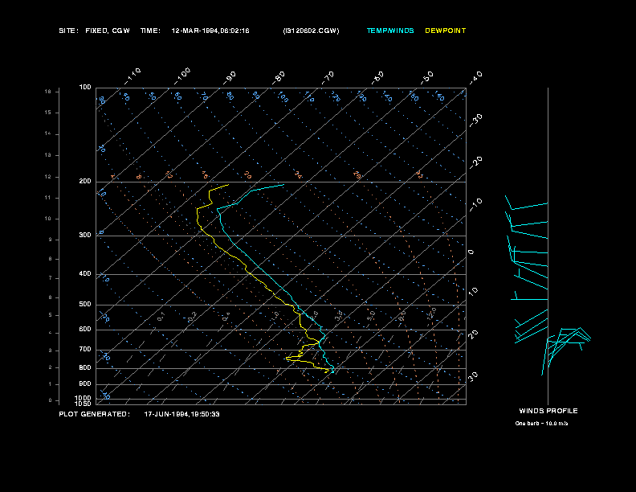Click the site name FIXED, CGW
This screenshot has width=636, height=492.
pyautogui.click(x=108, y=31)
